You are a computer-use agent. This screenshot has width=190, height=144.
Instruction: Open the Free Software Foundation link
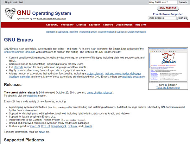[51, 19]
